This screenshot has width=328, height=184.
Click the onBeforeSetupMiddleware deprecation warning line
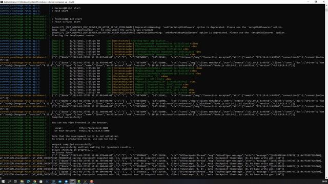169,33
